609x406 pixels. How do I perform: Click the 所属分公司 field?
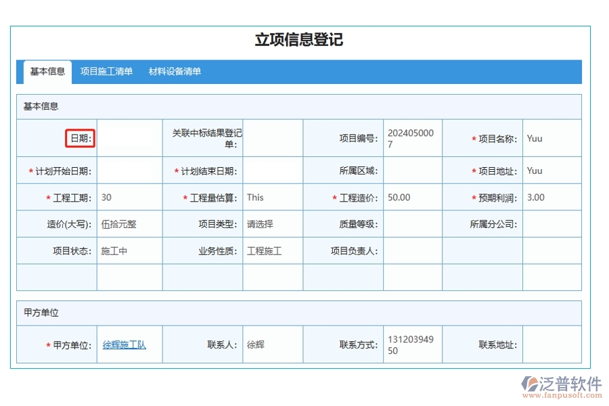coord(552,224)
